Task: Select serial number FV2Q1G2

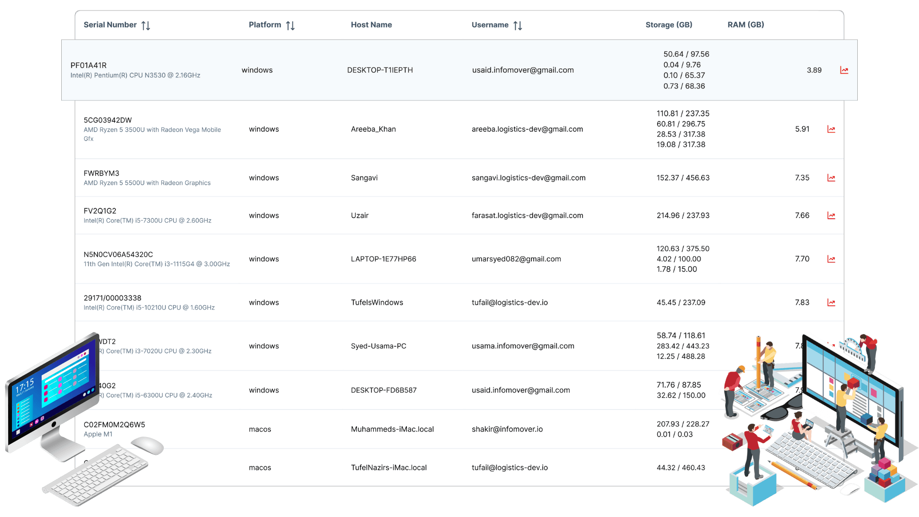Action: click(x=100, y=211)
